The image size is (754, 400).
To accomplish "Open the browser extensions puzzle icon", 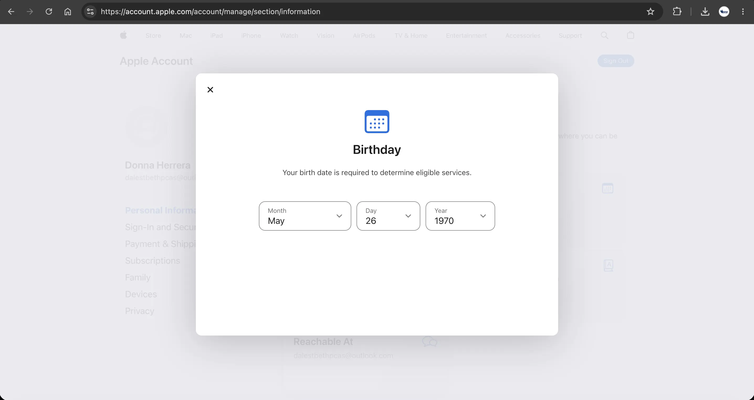I will (677, 12).
